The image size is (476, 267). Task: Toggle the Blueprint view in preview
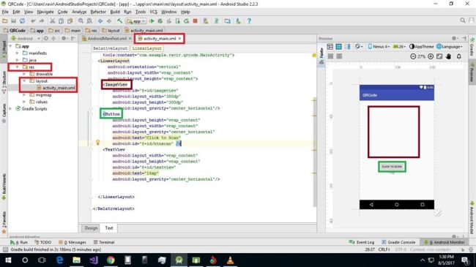[338, 46]
